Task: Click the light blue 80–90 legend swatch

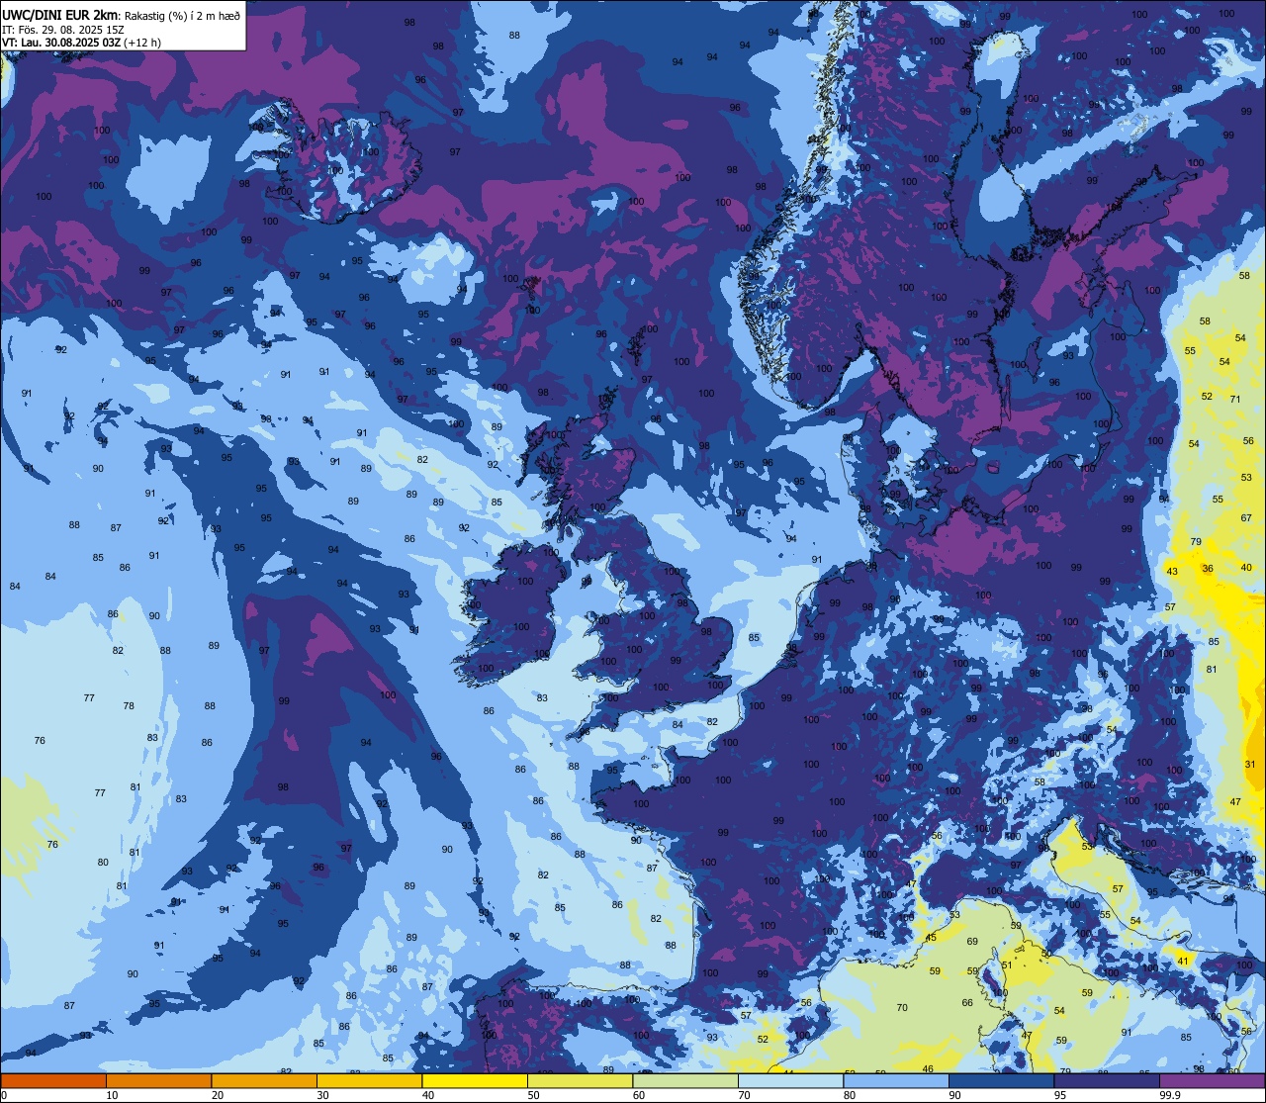Action: click(896, 1080)
